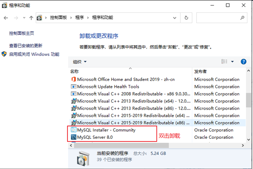Refresh the programs list

(x=186, y=18)
